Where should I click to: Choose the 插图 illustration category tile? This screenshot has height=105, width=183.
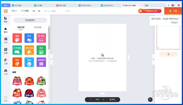pyautogui.click(x=17, y=38)
